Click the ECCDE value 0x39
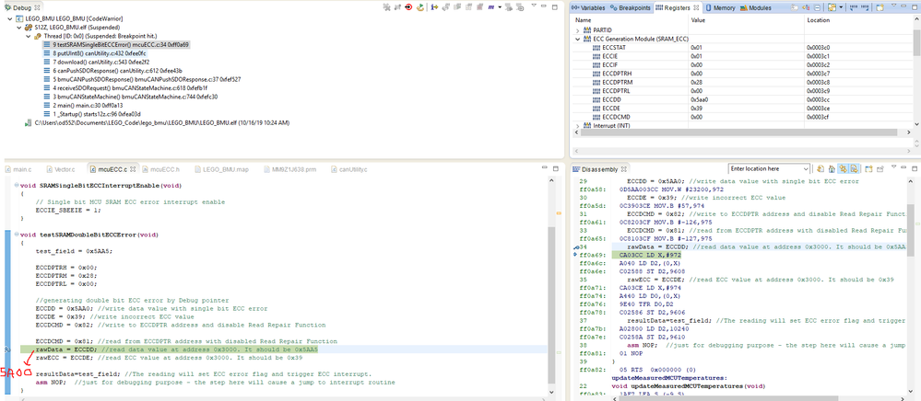 tap(697, 109)
